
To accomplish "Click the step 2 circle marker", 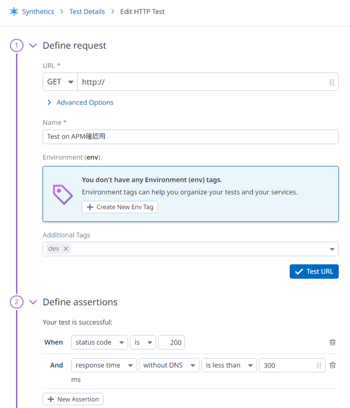I will (x=17, y=302).
